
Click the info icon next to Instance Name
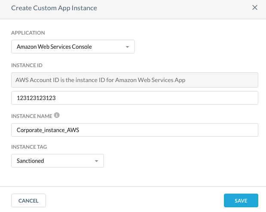(x=57, y=115)
